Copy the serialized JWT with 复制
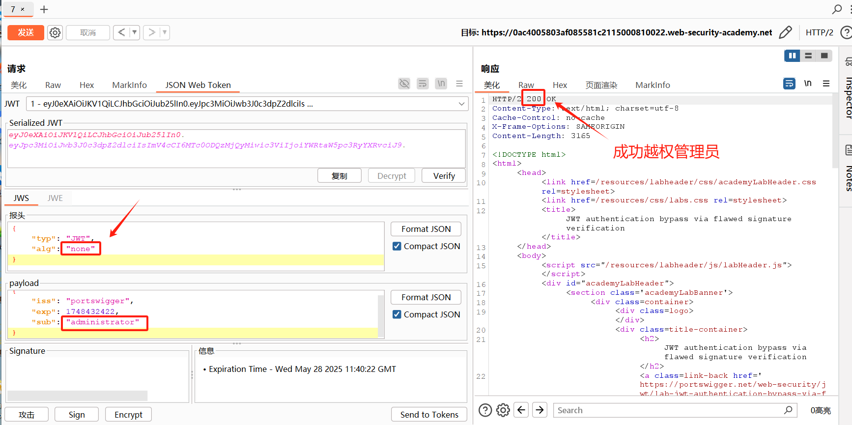 coord(340,176)
